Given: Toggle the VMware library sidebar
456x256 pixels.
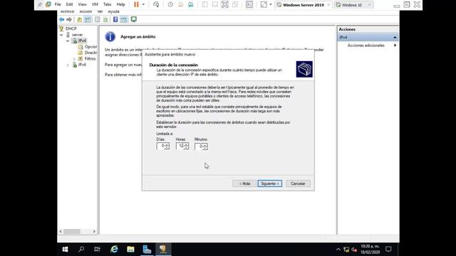Looking at the screenshot, I should 205,4.
